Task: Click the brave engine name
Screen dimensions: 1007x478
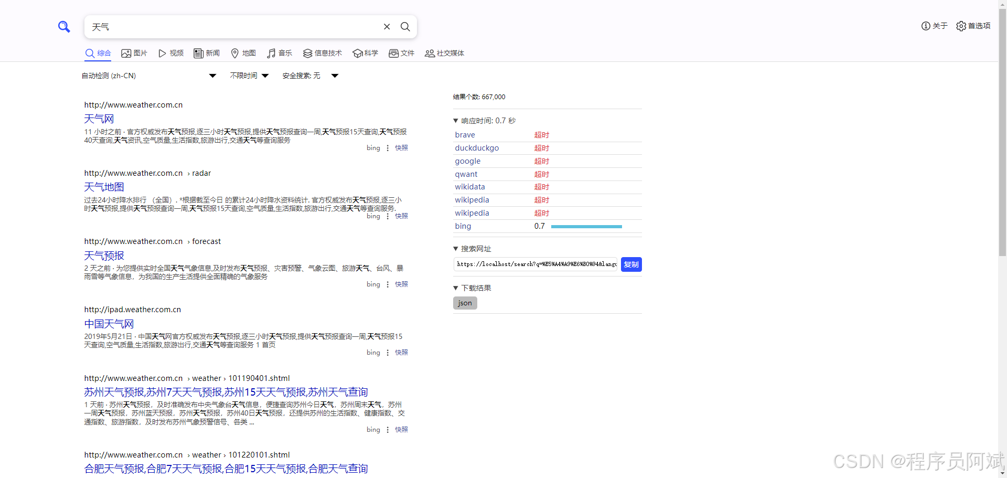Action: point(465,135)
